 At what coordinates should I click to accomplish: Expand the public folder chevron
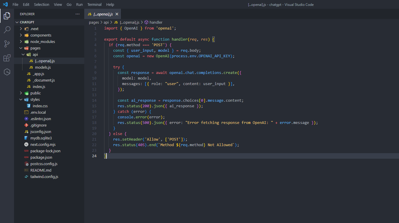coord(21,93)
